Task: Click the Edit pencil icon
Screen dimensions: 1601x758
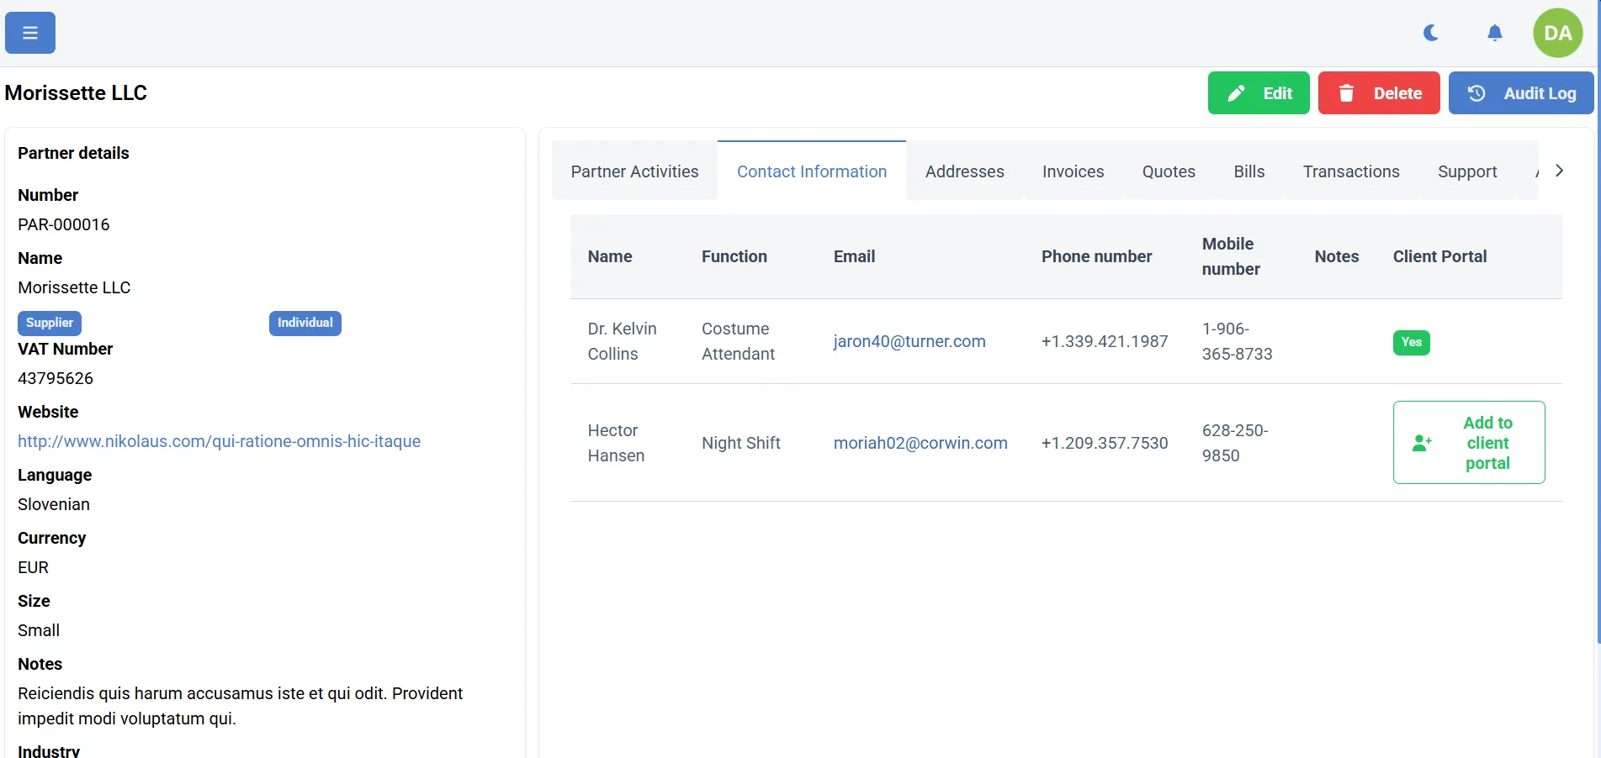Action: pos(1237,92)
